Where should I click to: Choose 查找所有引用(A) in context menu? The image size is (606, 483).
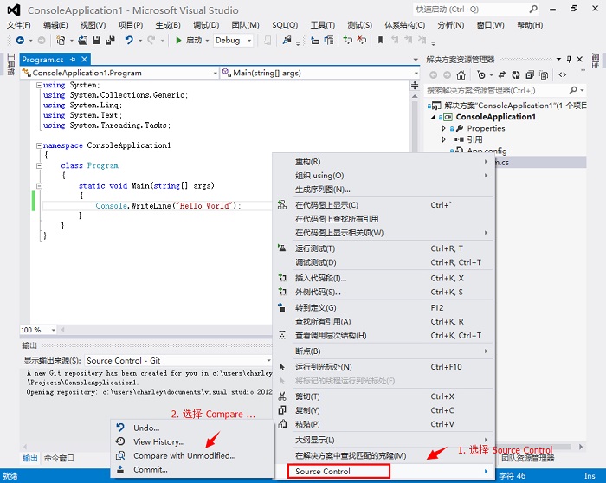pos(384,321)
